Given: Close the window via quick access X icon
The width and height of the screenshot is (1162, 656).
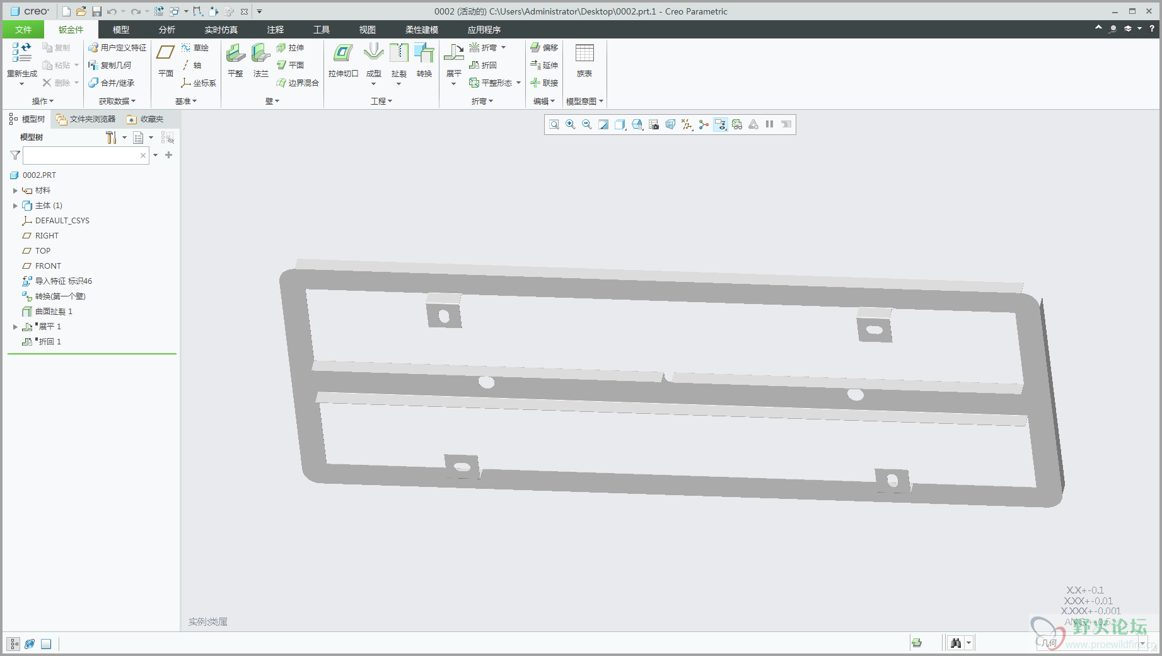Looking at the screenshot, I should tap(244, 11).
